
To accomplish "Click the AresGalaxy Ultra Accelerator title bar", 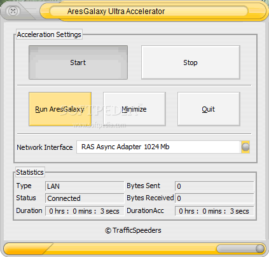I will (x=148, y=11).
